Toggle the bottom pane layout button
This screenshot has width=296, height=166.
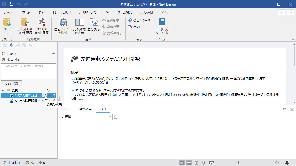point(189,163)
